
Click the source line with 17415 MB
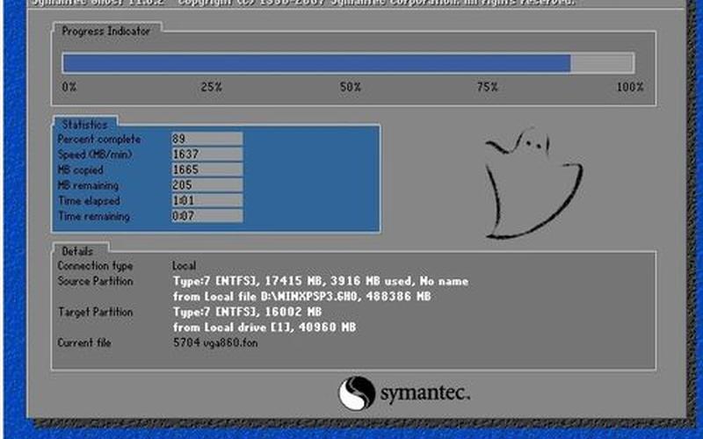point(321,281)
